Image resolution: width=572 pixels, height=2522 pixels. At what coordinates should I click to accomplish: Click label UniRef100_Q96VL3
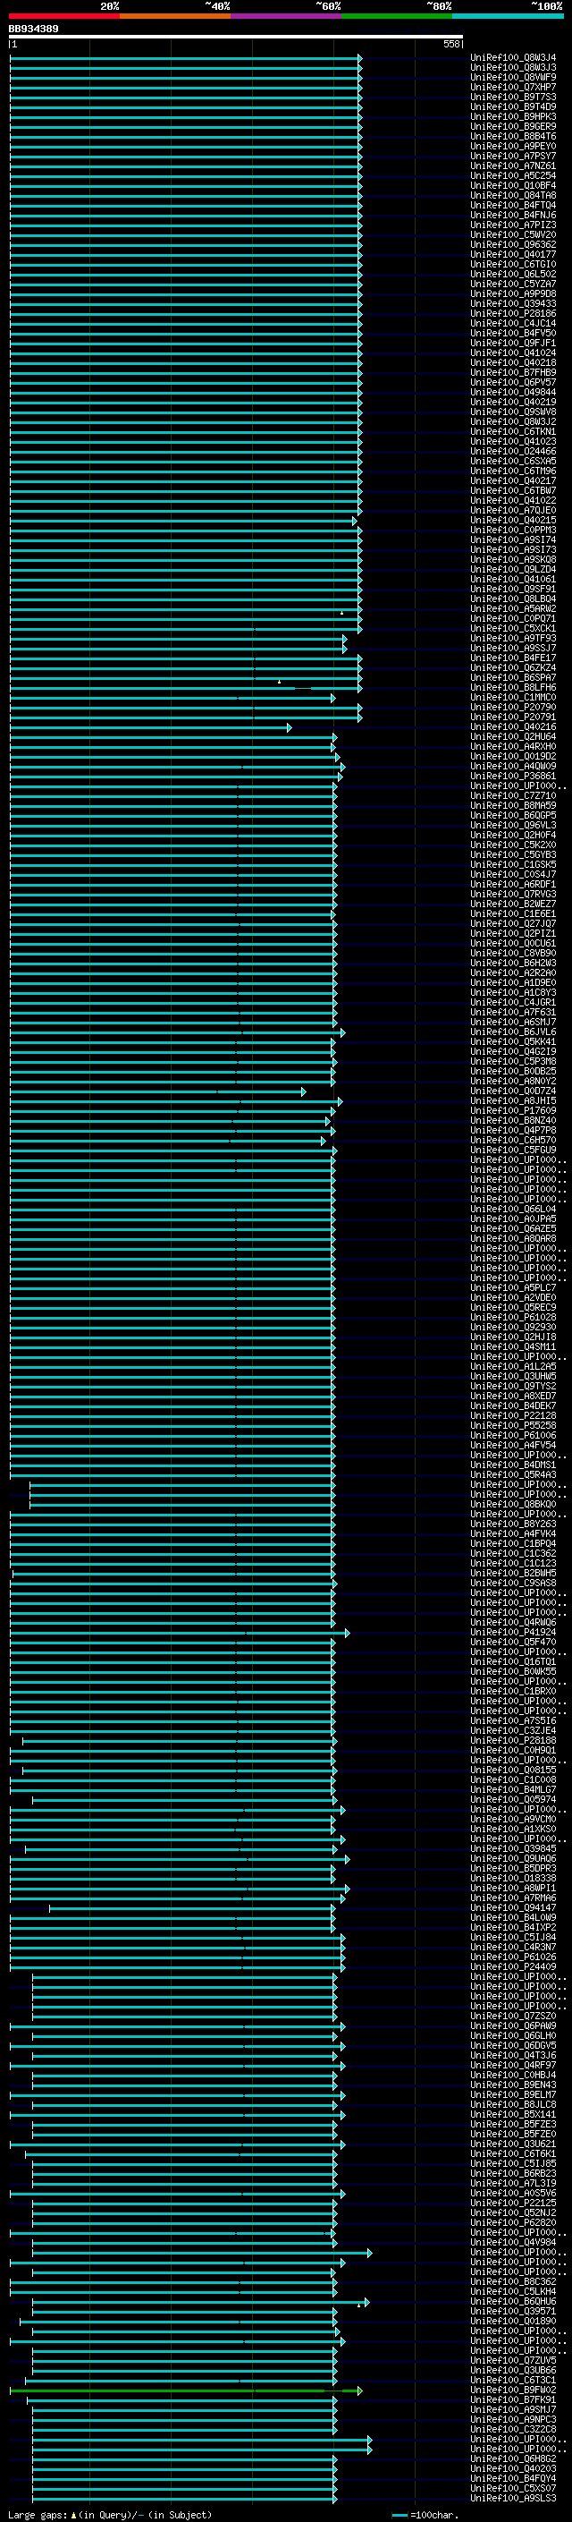[513, 826]
